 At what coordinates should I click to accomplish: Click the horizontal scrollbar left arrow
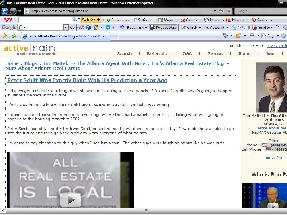click(x=2, y=210)
